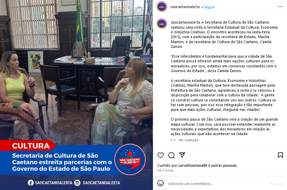Click the 4 h time label under the caption

[173, 140]
